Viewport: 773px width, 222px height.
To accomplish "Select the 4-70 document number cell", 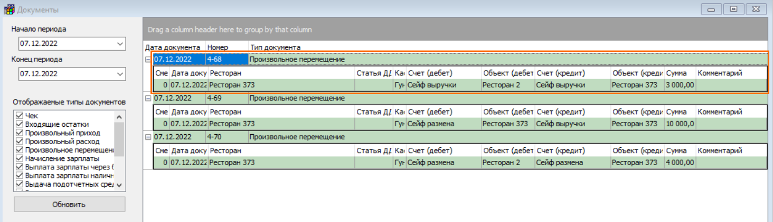I will [227, 137].
